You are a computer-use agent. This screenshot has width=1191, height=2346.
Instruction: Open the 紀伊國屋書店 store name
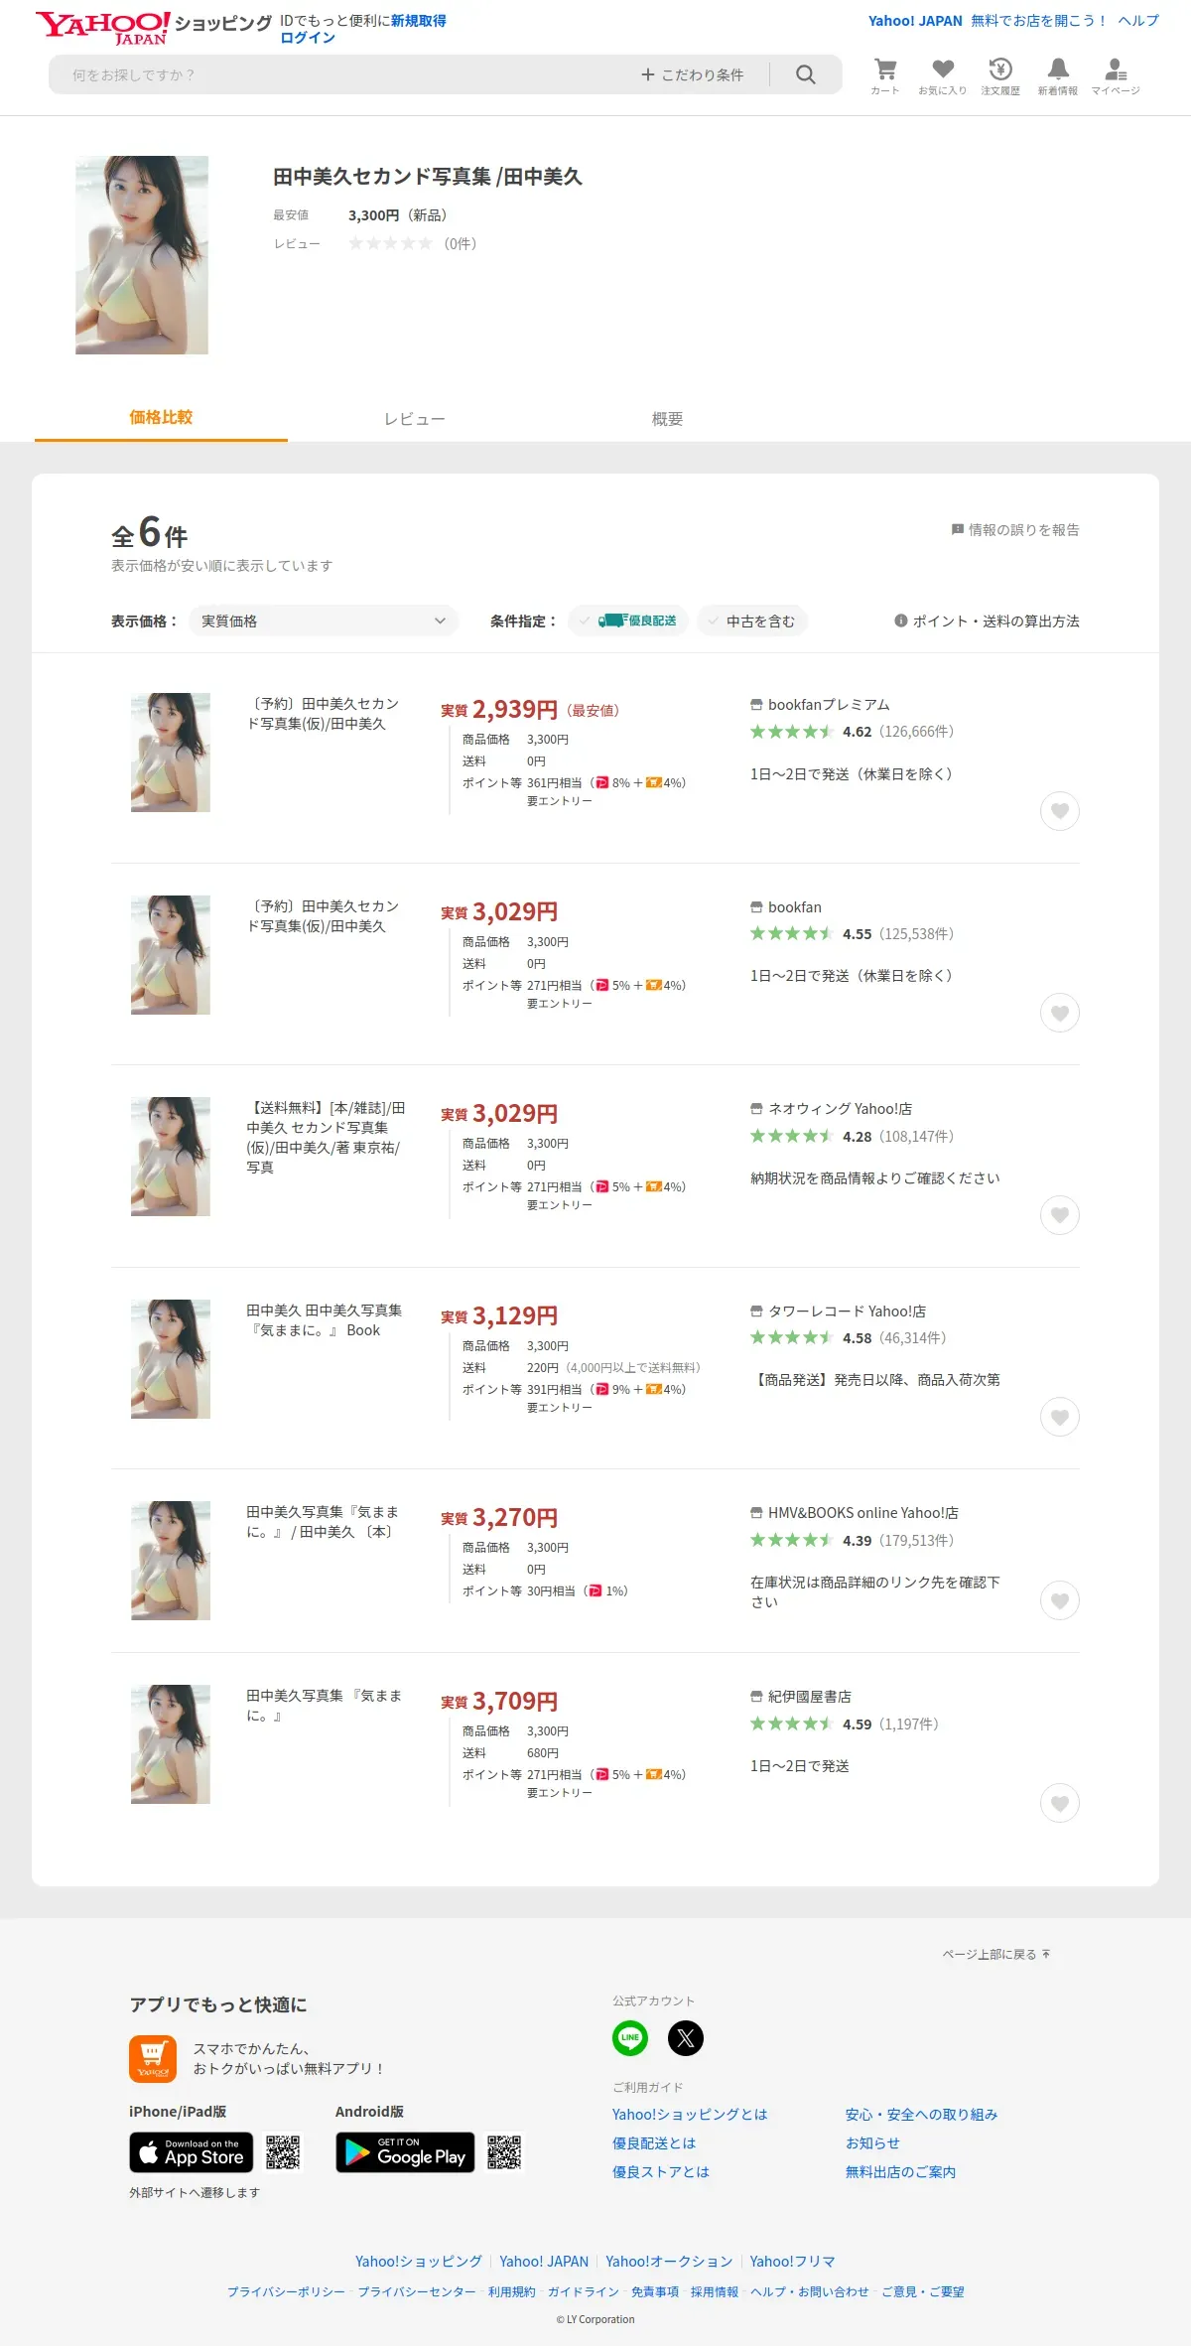810,1697
